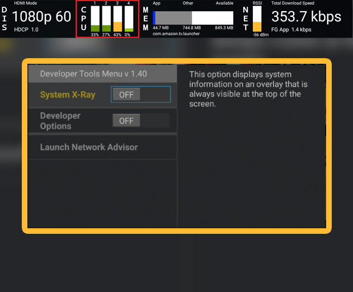The height and width of the screenshot is (292, 353).
Task: Select the Developer Options menu label
Action: [x=60, y=121]
